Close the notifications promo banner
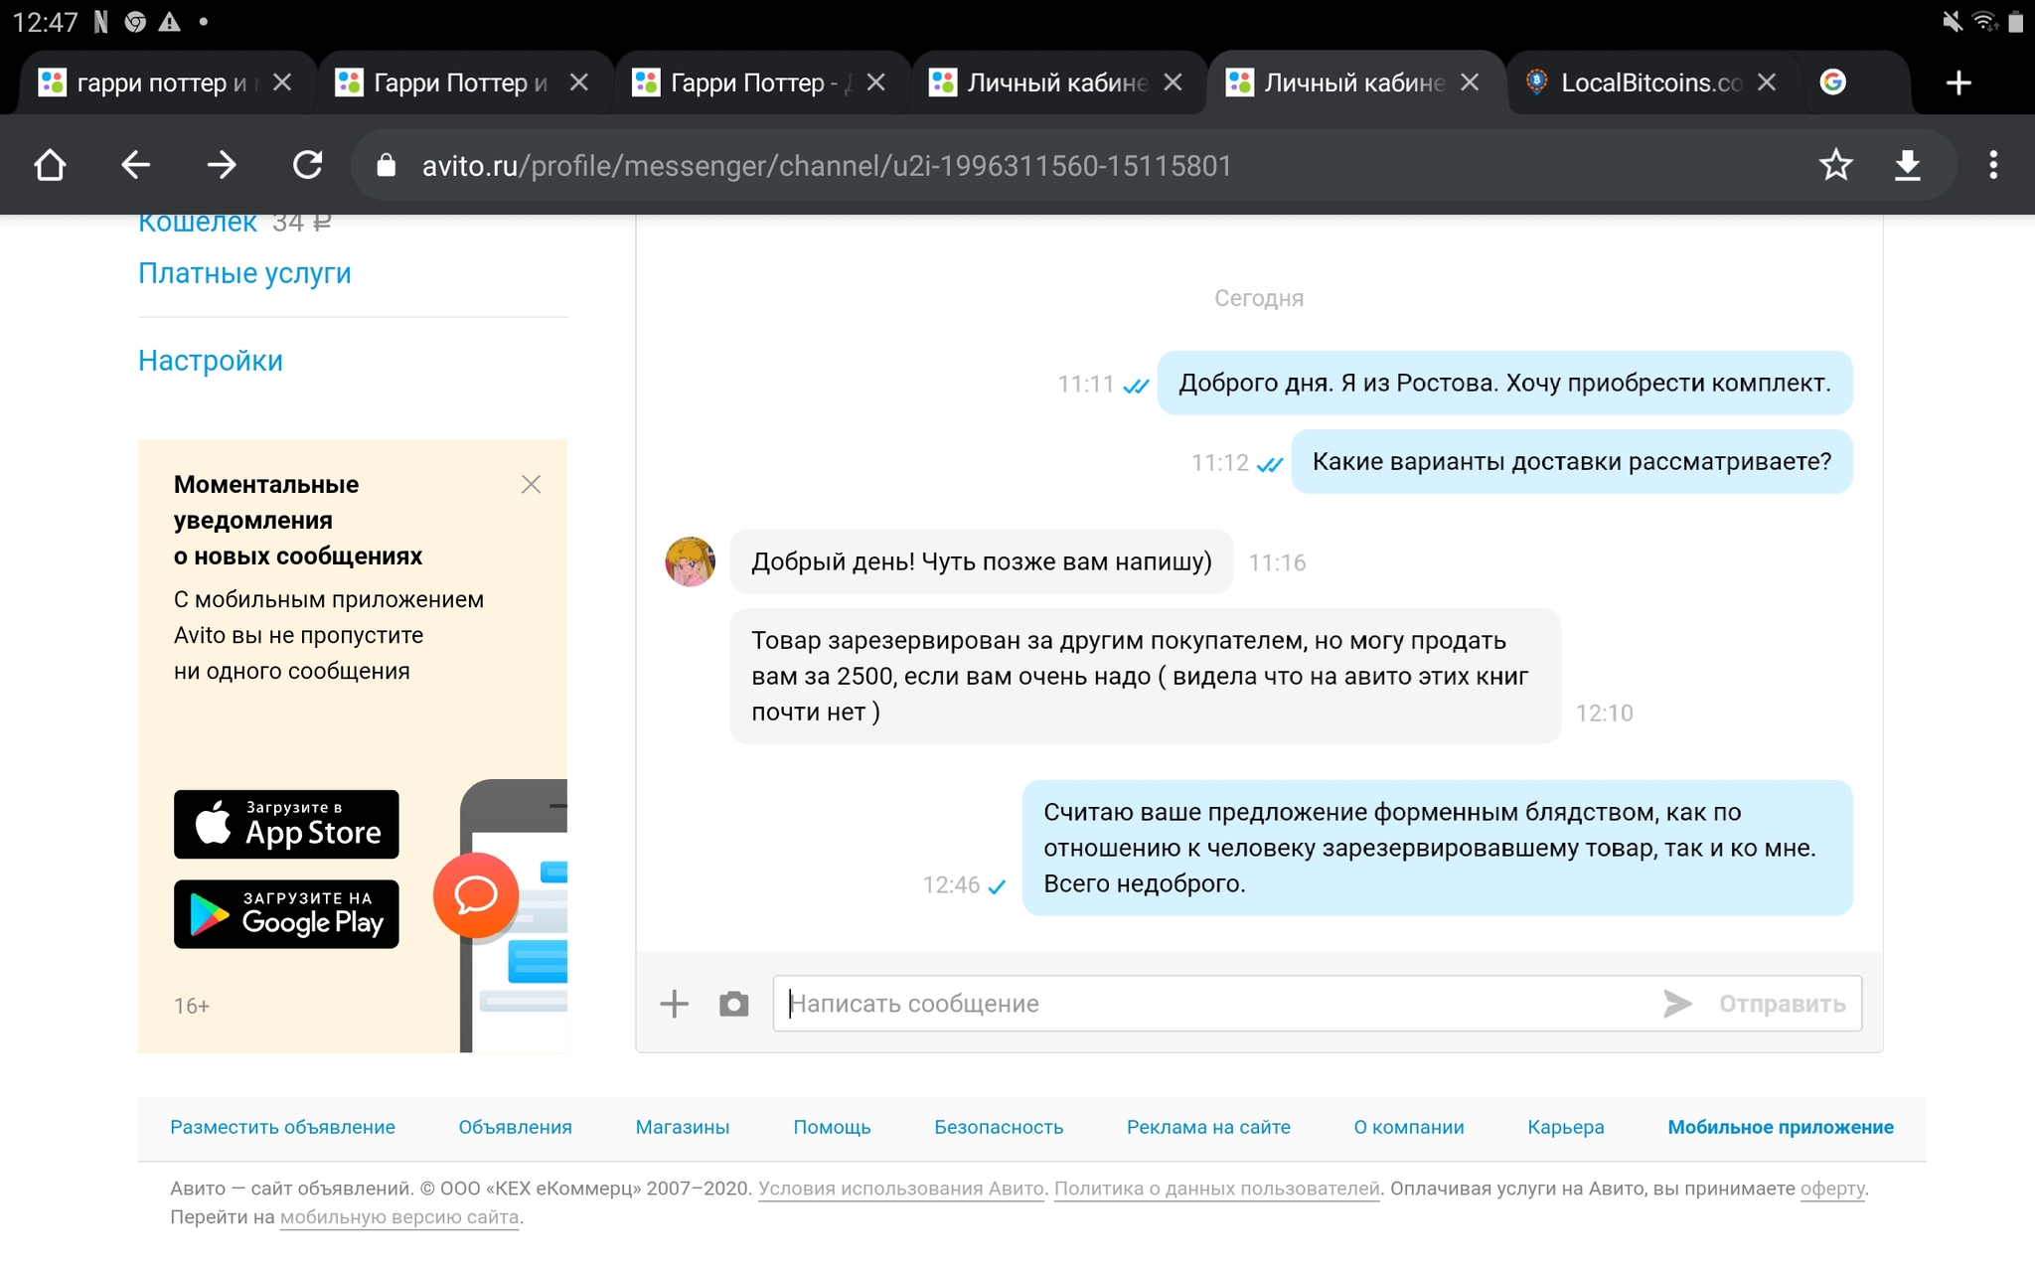 [x=531, y=485]
